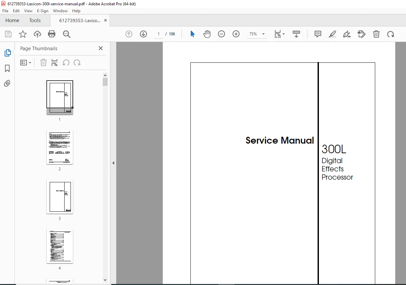This screenshot has height=285, width=406.
Task: Rotate thumbnails counterclockwise
Action: 66,63
